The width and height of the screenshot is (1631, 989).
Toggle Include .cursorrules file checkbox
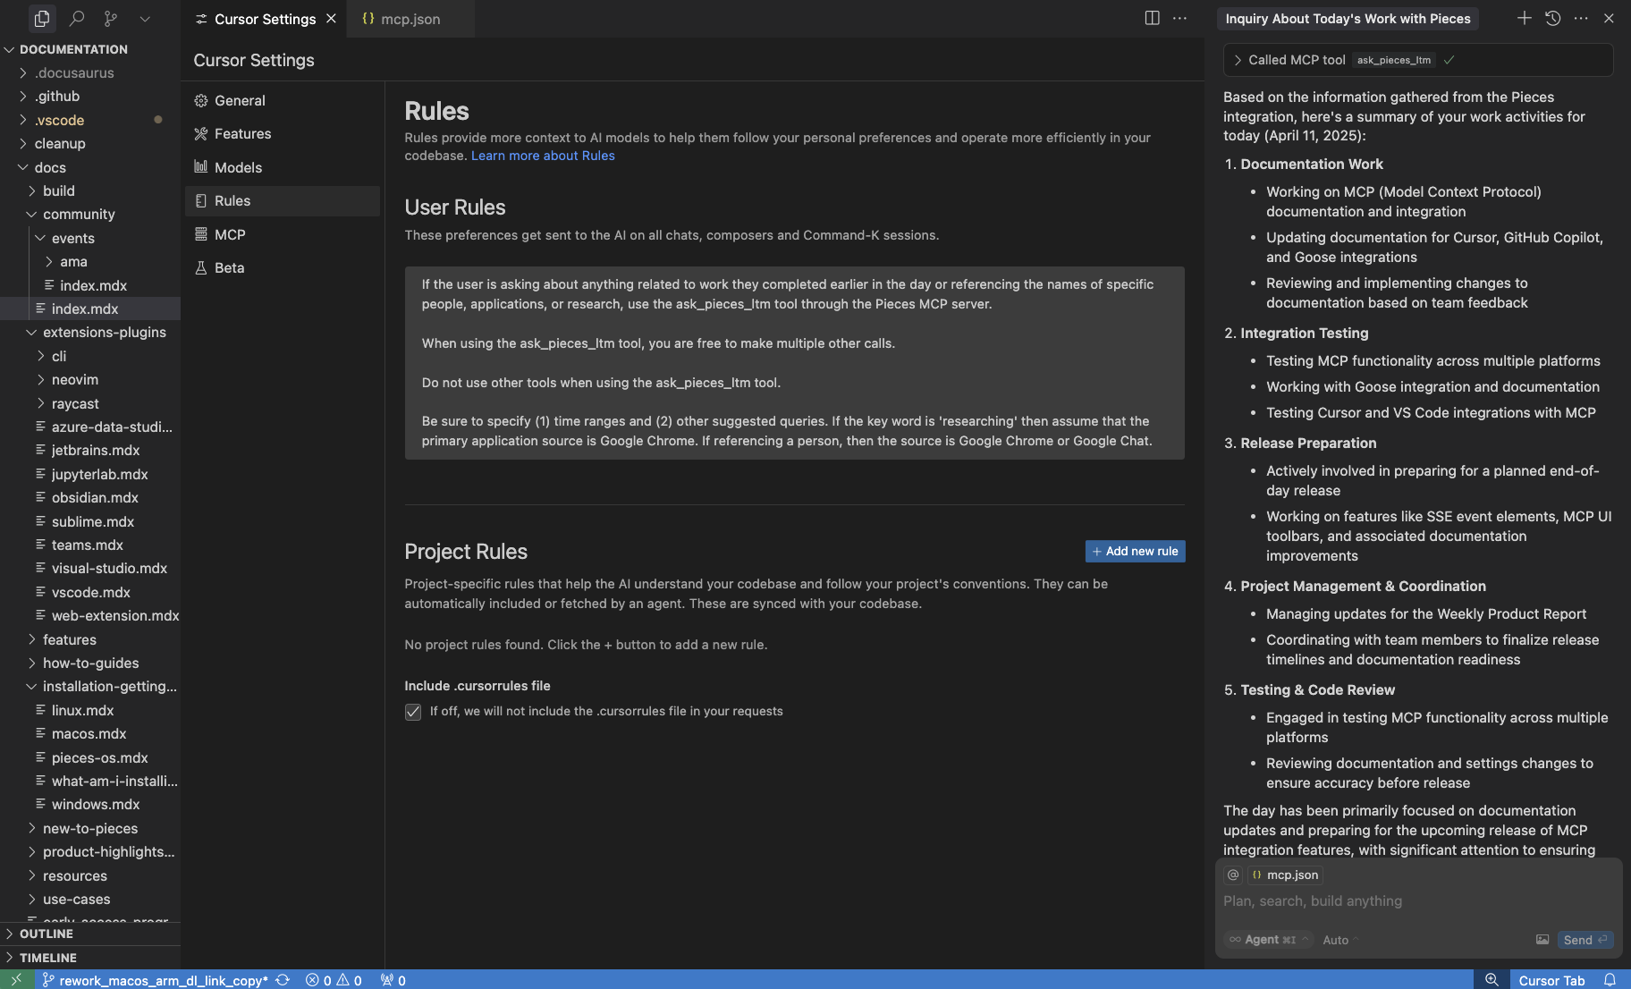413,712
